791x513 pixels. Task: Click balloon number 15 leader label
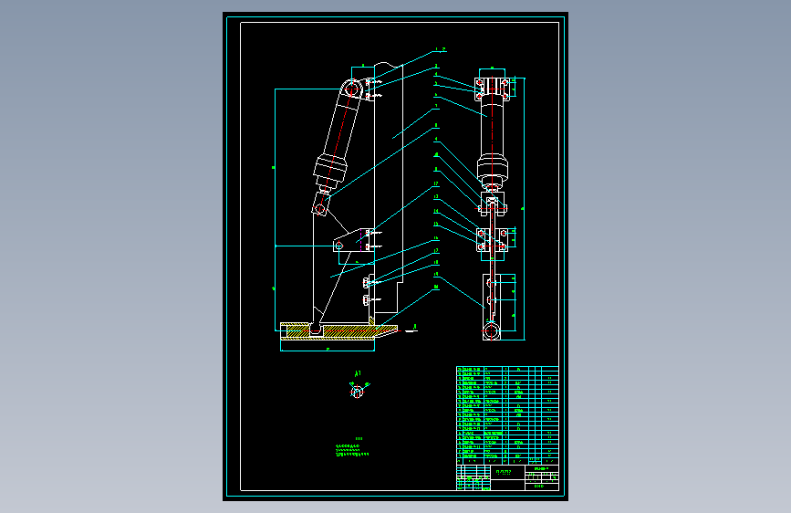(436, 225)
